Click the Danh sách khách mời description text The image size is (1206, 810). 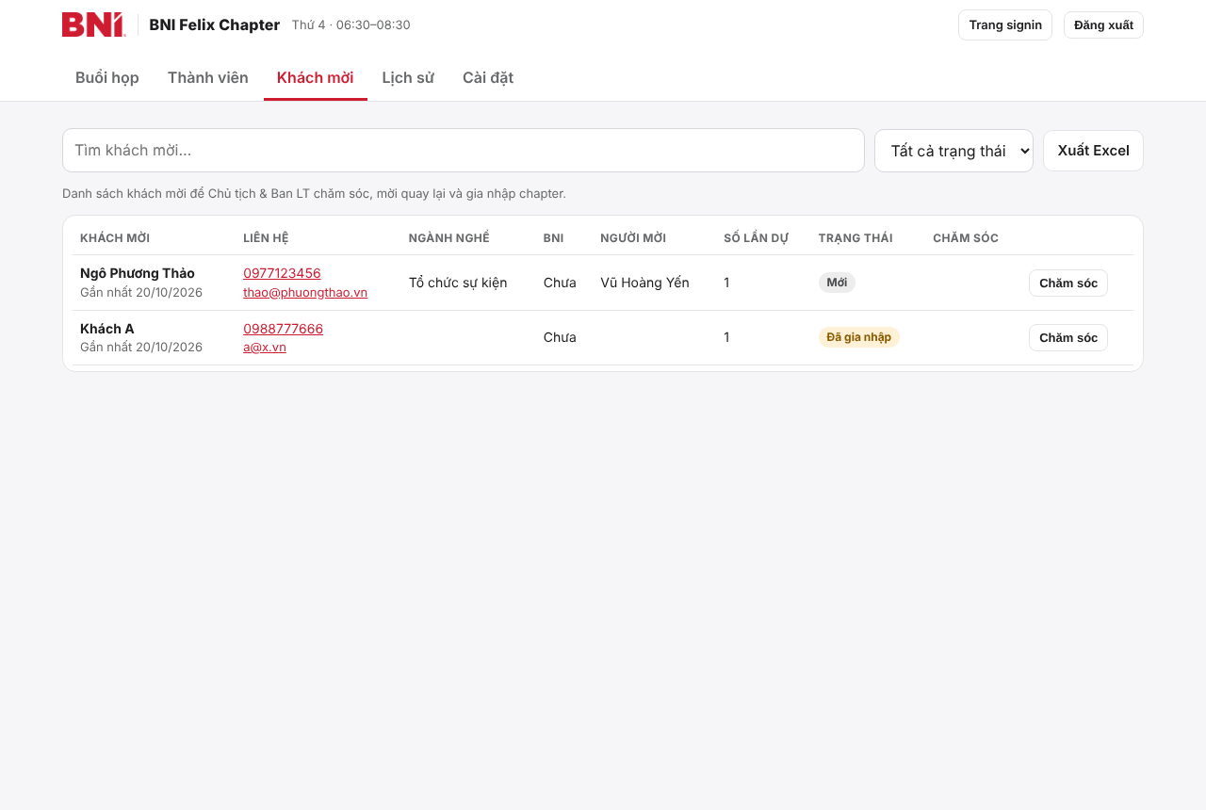(314, 193)
